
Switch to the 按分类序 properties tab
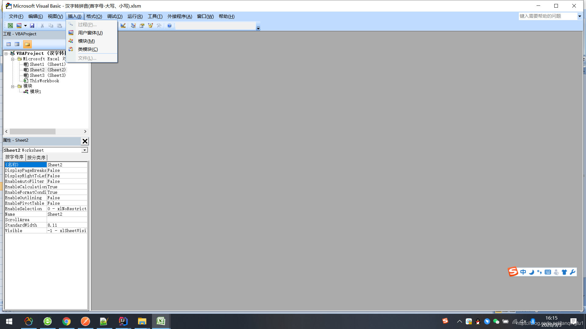coord(36,157)
